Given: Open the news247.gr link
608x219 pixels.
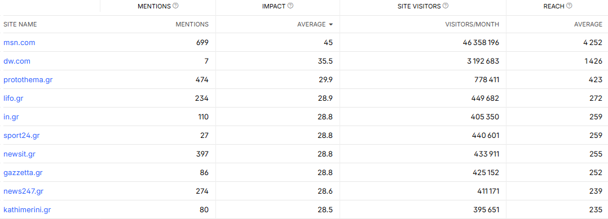Looking at the screenshot, I should pyautogui.click(x=23, y=191).
